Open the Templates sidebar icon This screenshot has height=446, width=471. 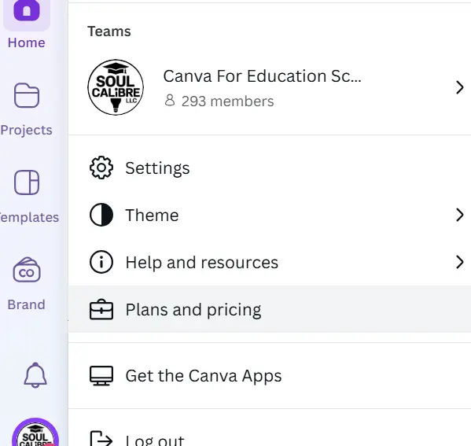[27, 182]
